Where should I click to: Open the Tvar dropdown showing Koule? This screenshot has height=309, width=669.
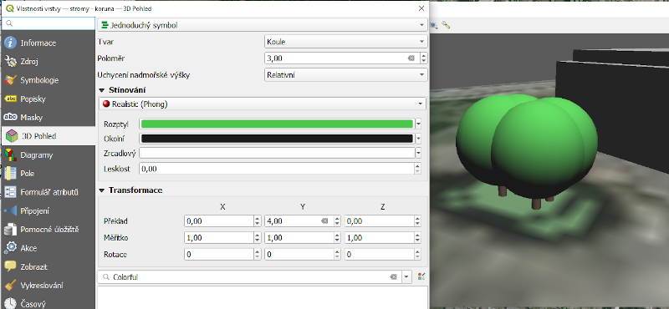click(345, 42)
